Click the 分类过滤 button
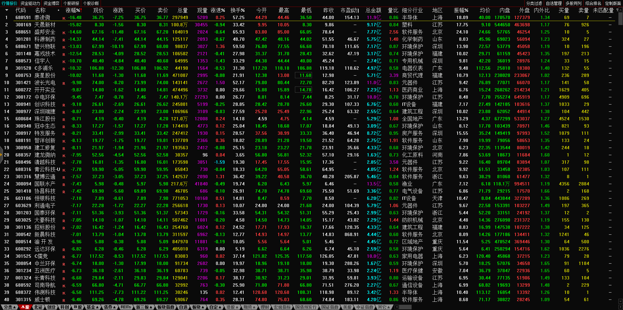 coord(534,3)
